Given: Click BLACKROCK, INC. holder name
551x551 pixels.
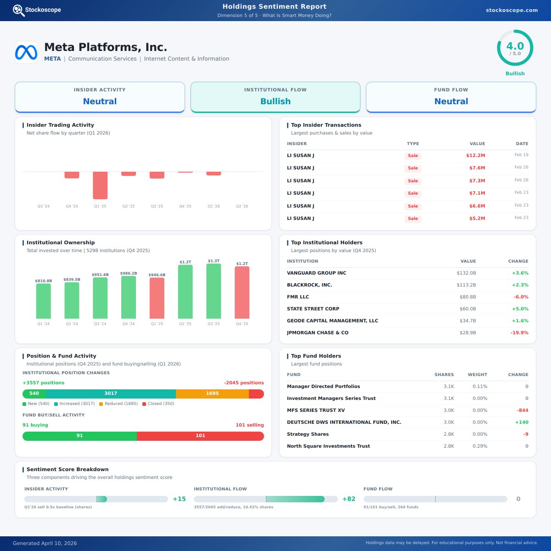Looking at the screenshot, I should pyautogui.click(x=309, y=285).
